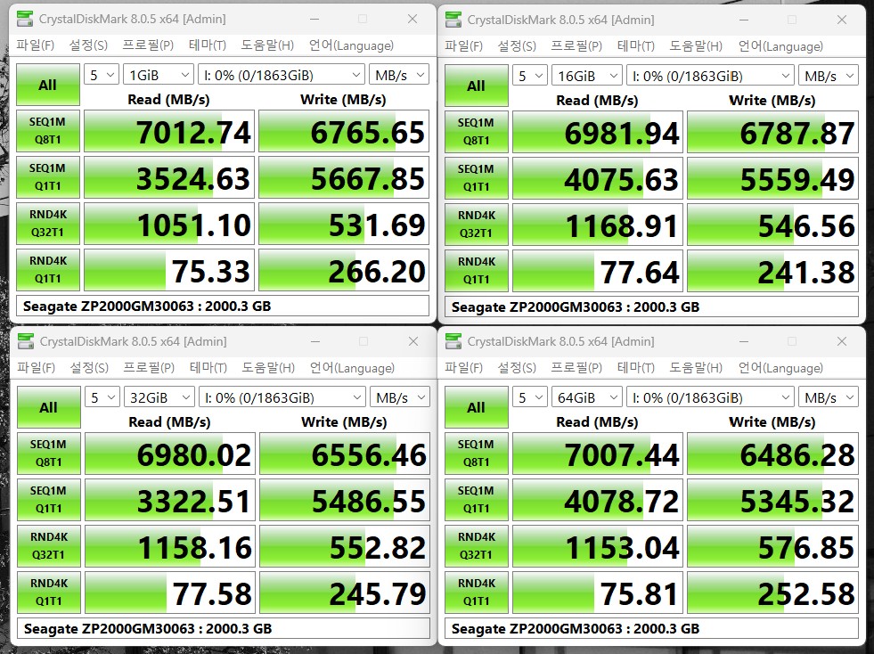
Task: Open the 파일(F) menu in the 1GiB window
Action: [x=36, y=45]
